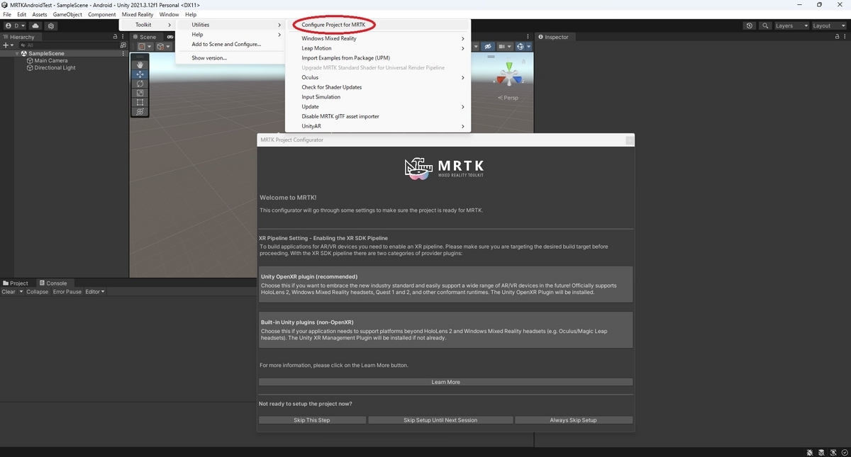Open the Mixed Reality menu
851x457 pixels.
pos(138,14)
